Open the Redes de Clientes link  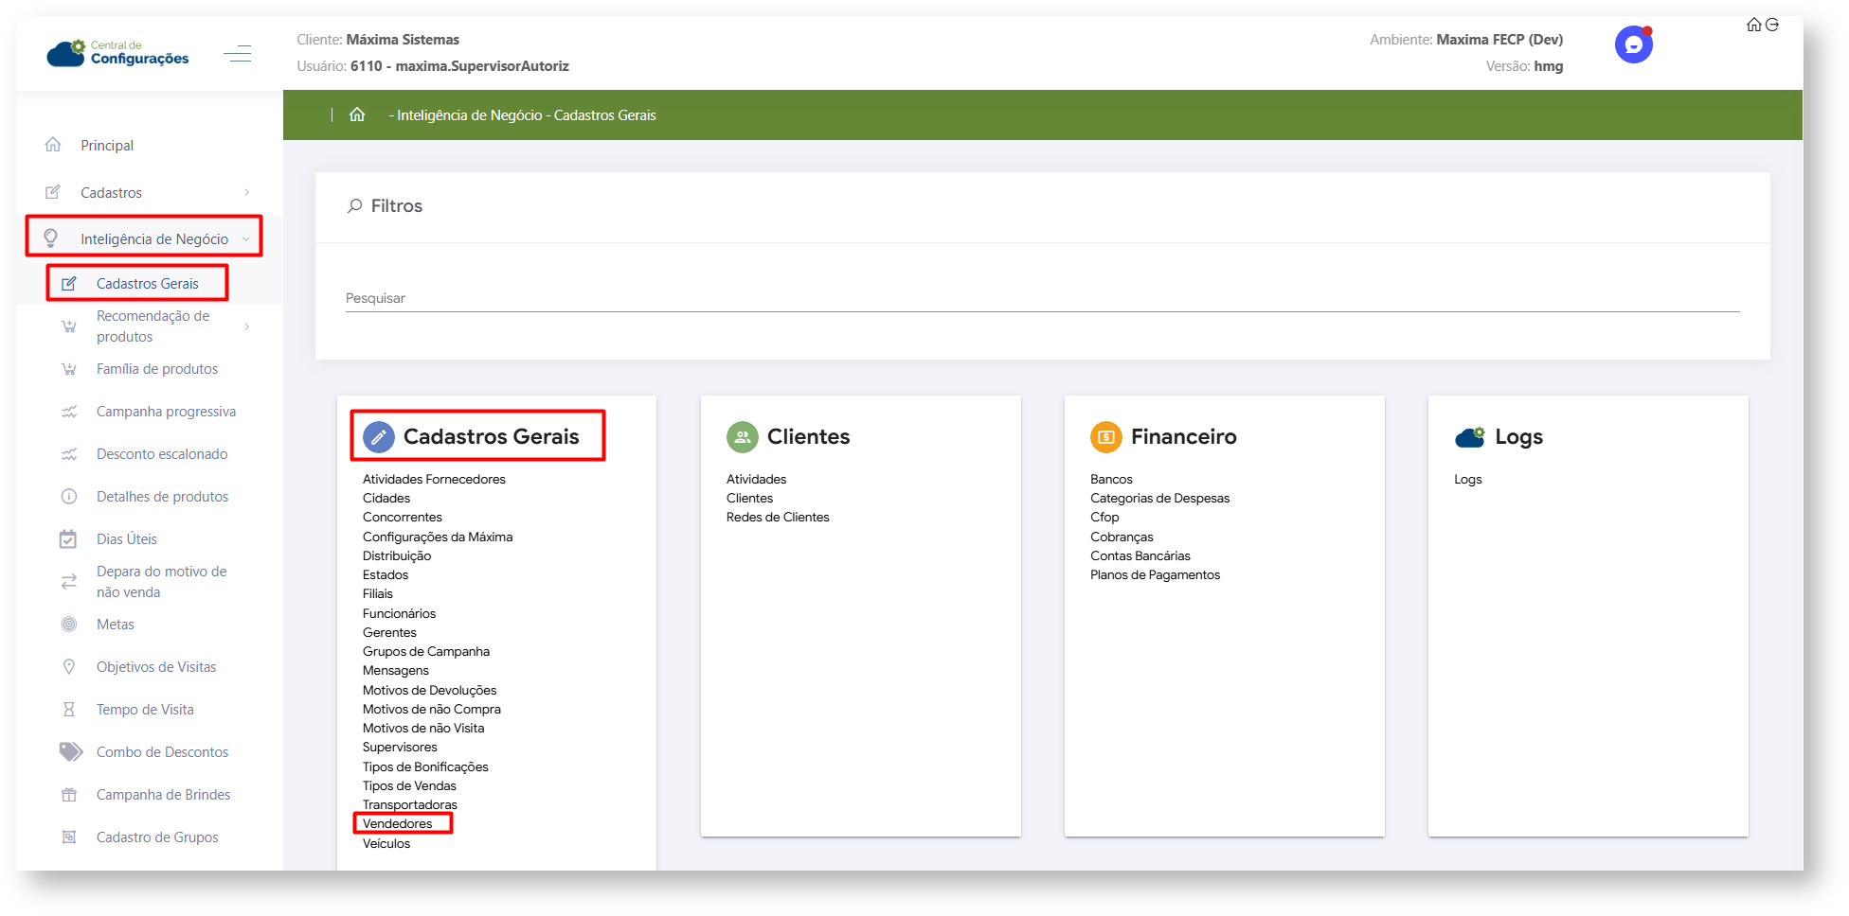(x=778, y=518)
